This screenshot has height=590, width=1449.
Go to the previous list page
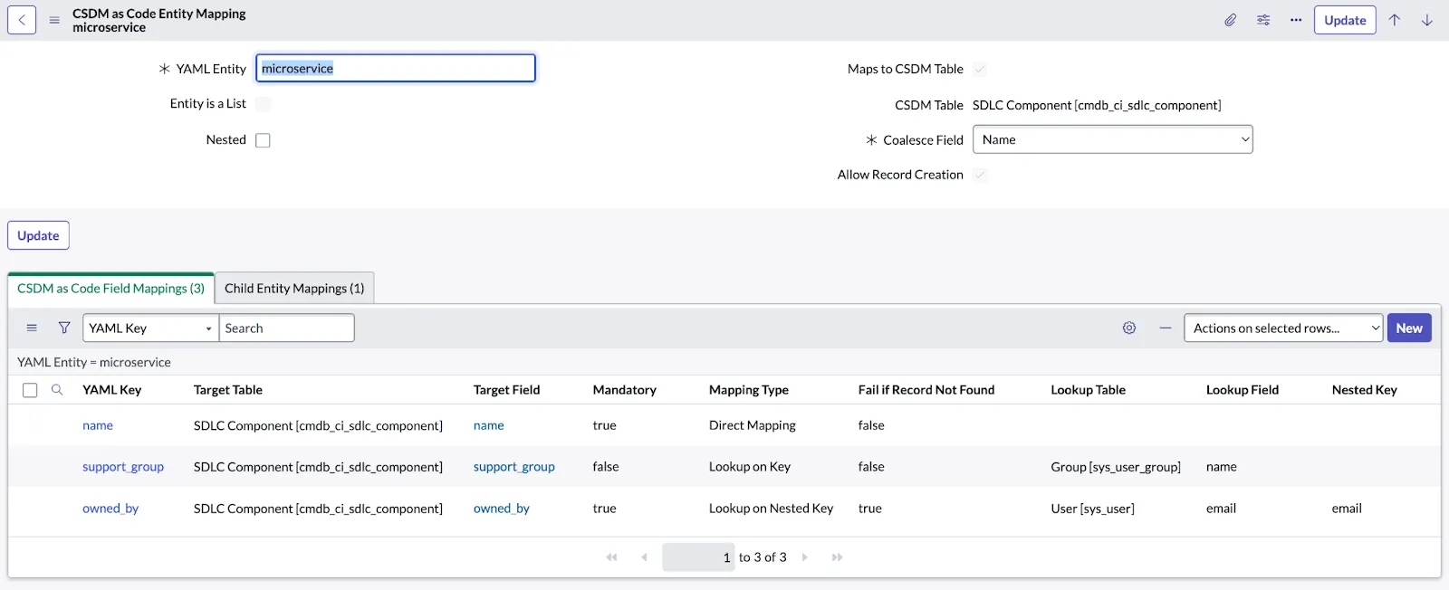[644, 557]
